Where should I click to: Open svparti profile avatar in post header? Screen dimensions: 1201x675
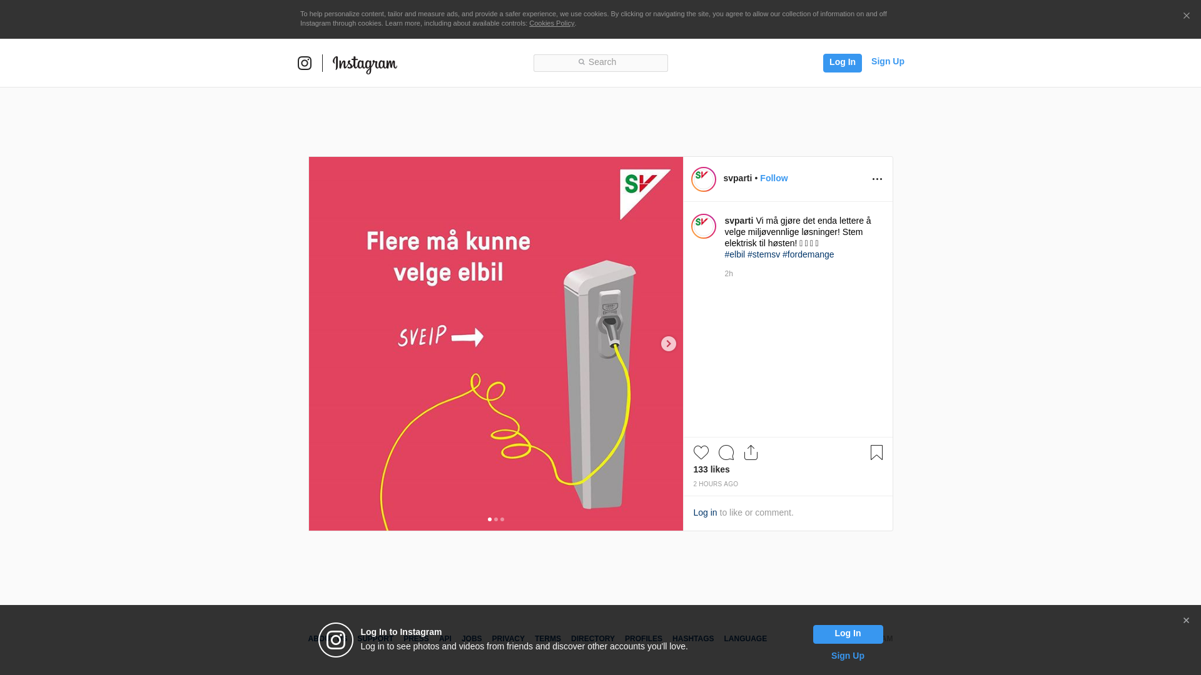[x=704, y=179]
